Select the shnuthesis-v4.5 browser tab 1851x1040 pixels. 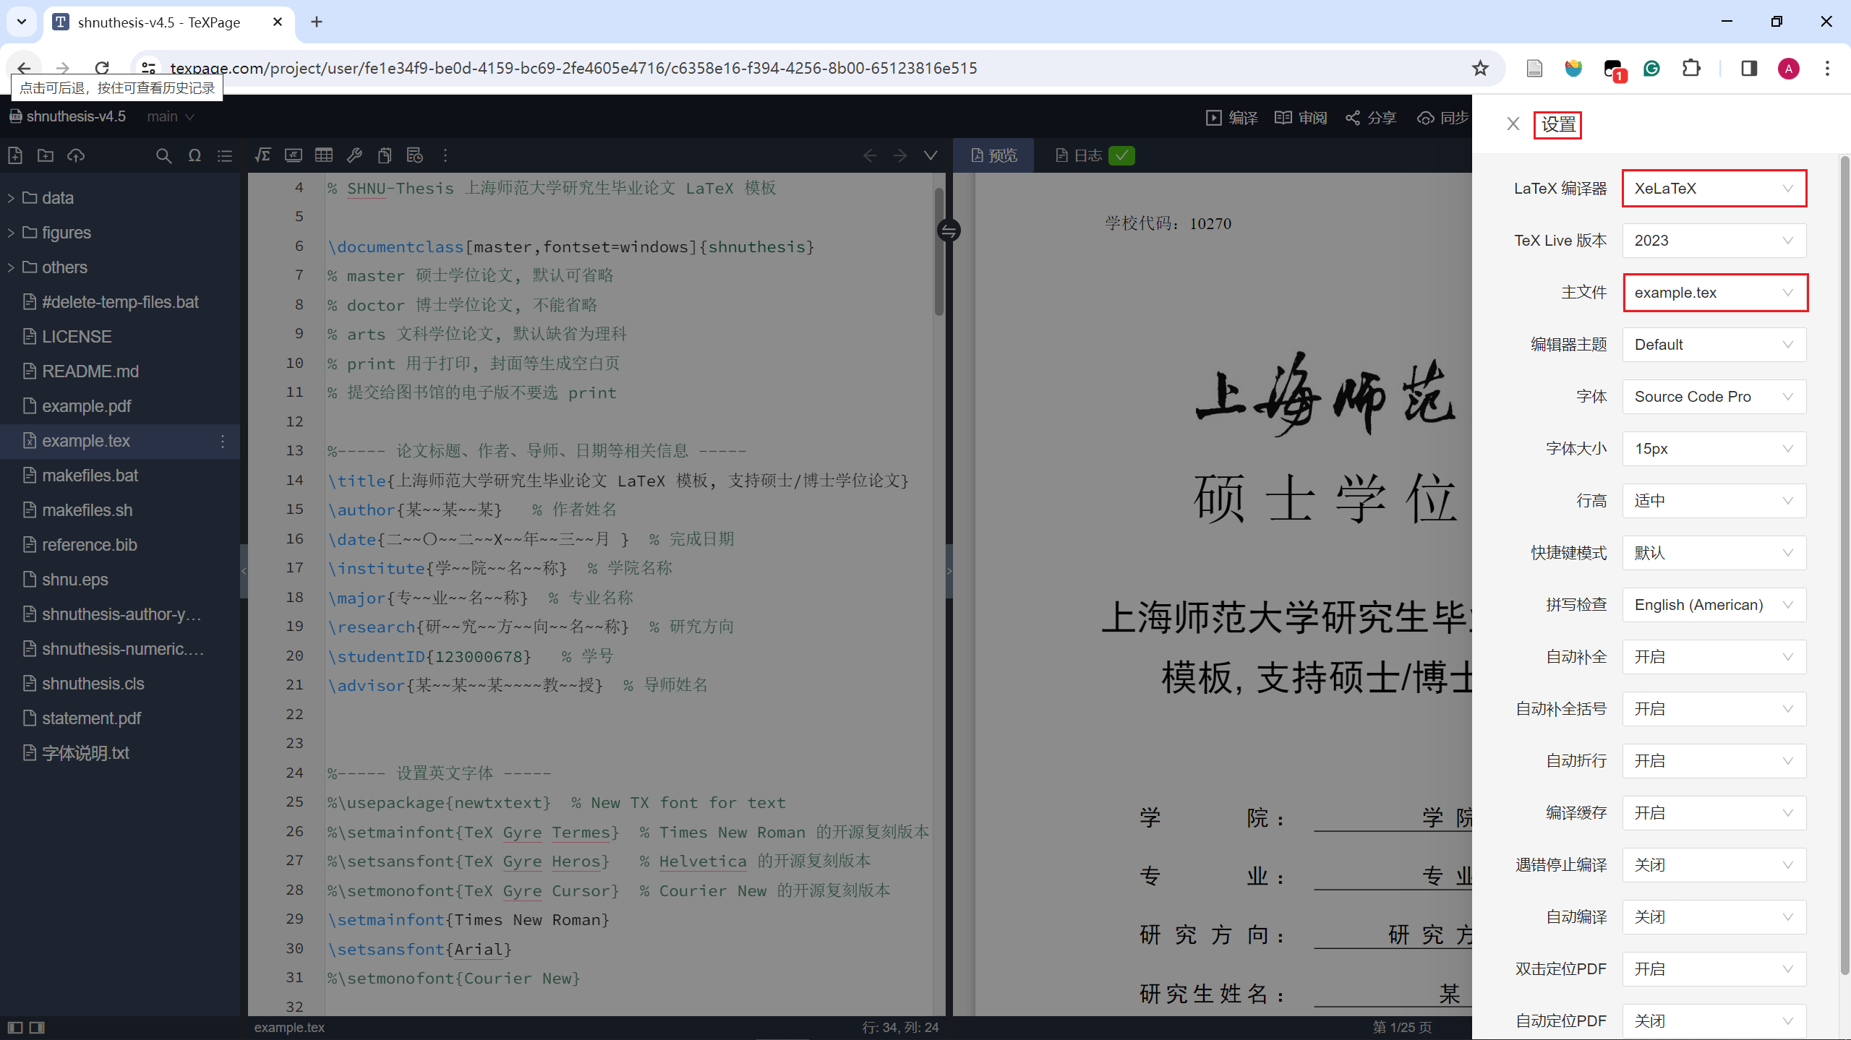click(x=169, y=22)
